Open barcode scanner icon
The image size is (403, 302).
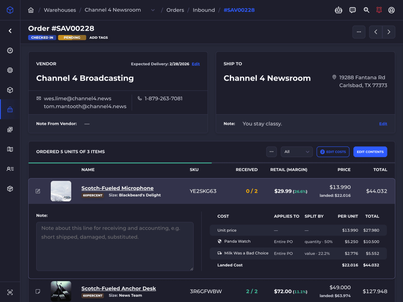[x=10, y=292]
